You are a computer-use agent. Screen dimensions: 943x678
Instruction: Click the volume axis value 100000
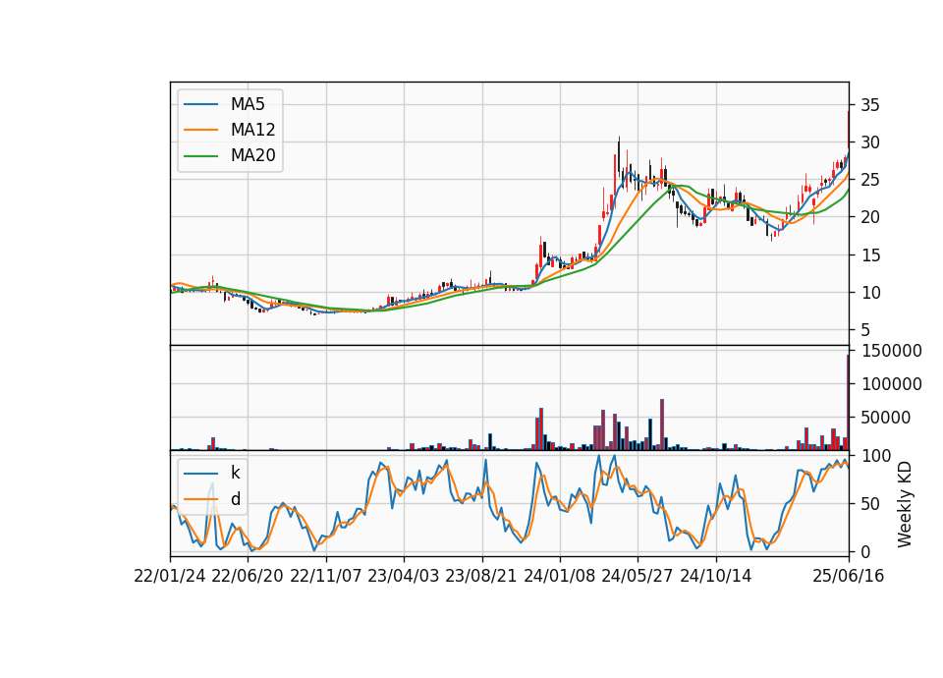click(891, 384)
